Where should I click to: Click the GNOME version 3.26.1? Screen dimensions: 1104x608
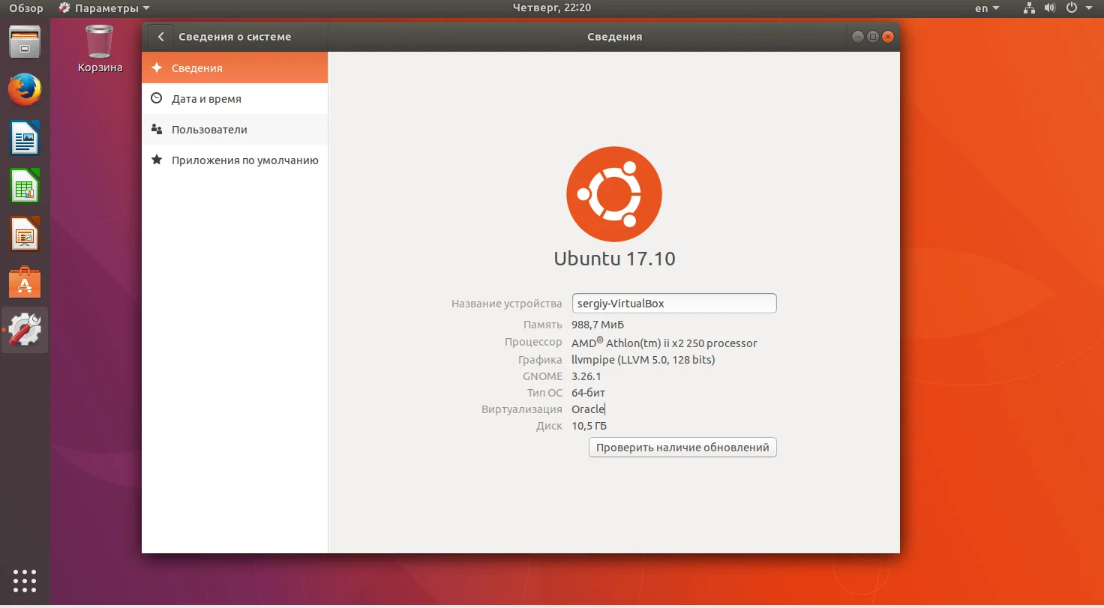point(586,376)
